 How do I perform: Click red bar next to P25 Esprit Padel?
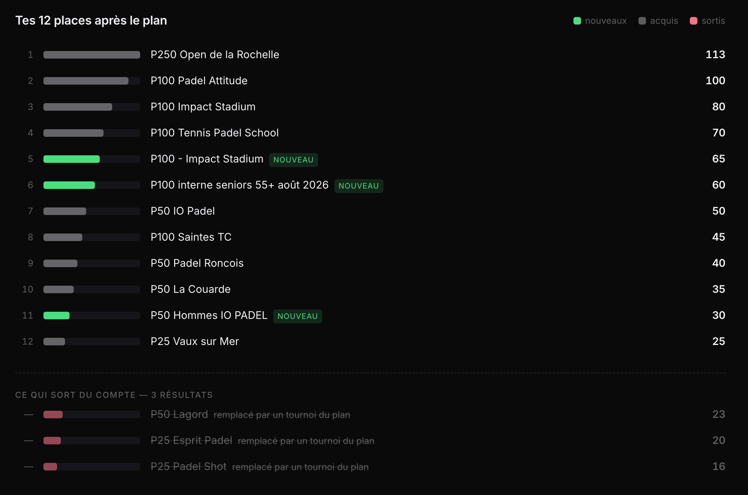point(52,441)
